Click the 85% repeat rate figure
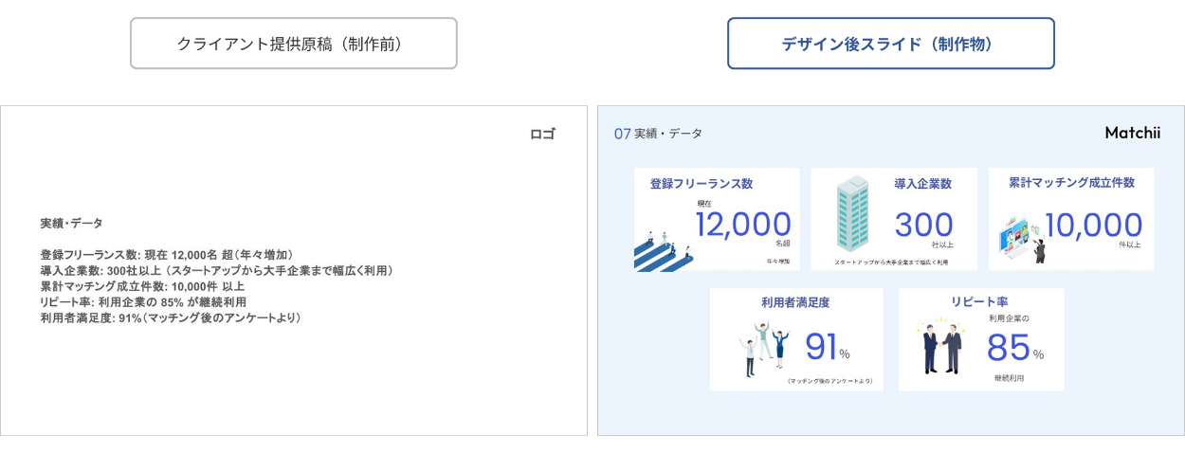Screen dimensions: 1185x453 coord(1014,348)
